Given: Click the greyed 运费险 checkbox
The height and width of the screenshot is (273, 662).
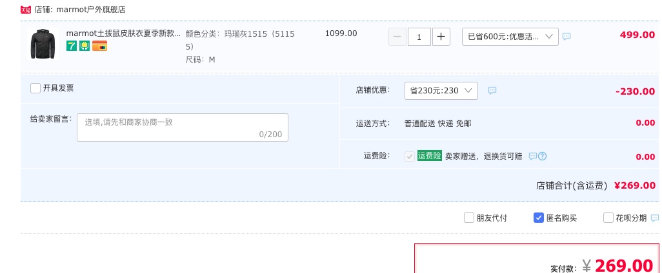Looking at the screenshot, I should tap(410, 156).
